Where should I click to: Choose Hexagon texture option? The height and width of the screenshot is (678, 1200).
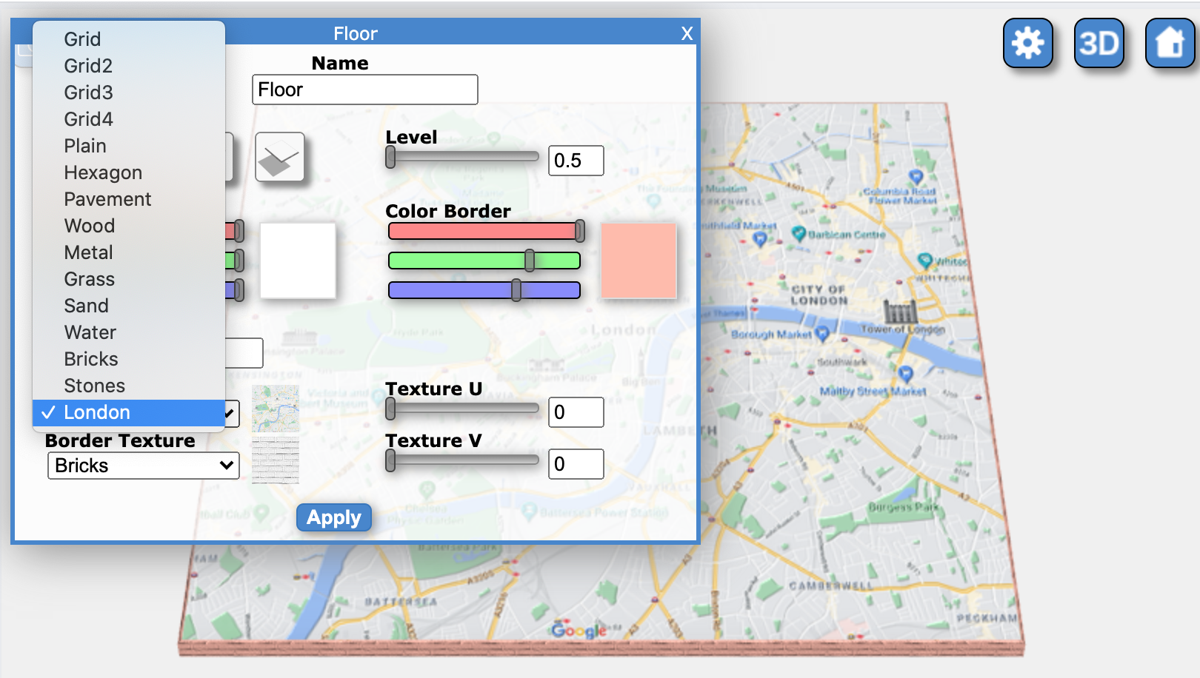[x=129, y=172]
